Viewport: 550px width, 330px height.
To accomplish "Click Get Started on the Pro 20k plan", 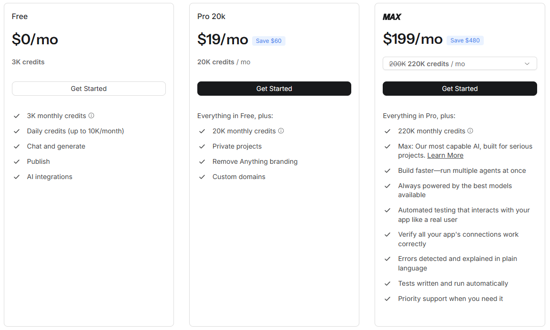I will (274, 89).
